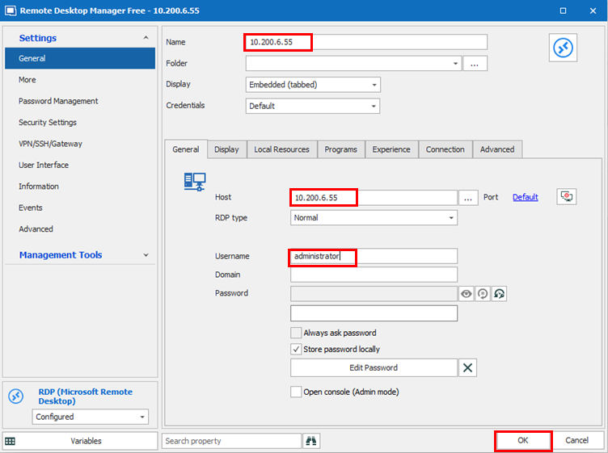Image resolution: width=608 pixels, height=453 pixels.
Task: Enable Open console (Admin mode)
Action: [x=296, y=392]
